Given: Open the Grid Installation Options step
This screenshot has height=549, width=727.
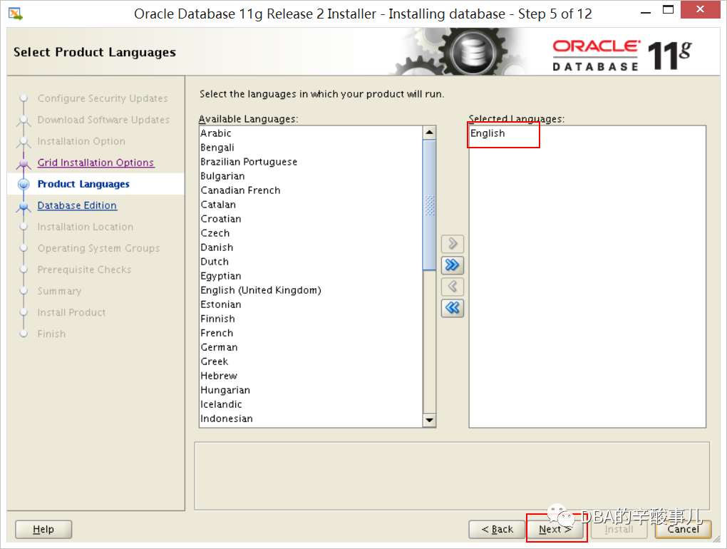Looking at the screenshot, I should tap(96, 163).
